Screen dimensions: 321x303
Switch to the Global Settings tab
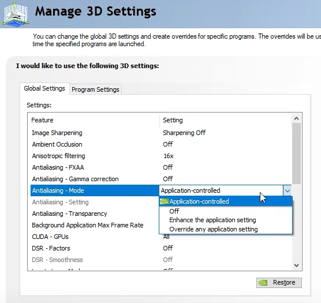(x=44, y=88)
